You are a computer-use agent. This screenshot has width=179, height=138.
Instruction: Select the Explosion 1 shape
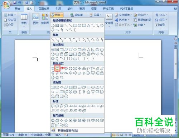tap(53, 120)
